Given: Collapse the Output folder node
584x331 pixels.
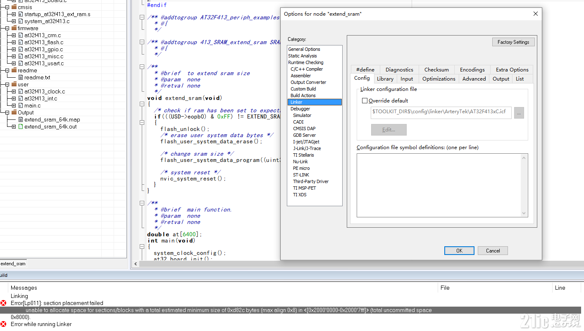Looking at the screenshot, I should (x=7, y=112).
